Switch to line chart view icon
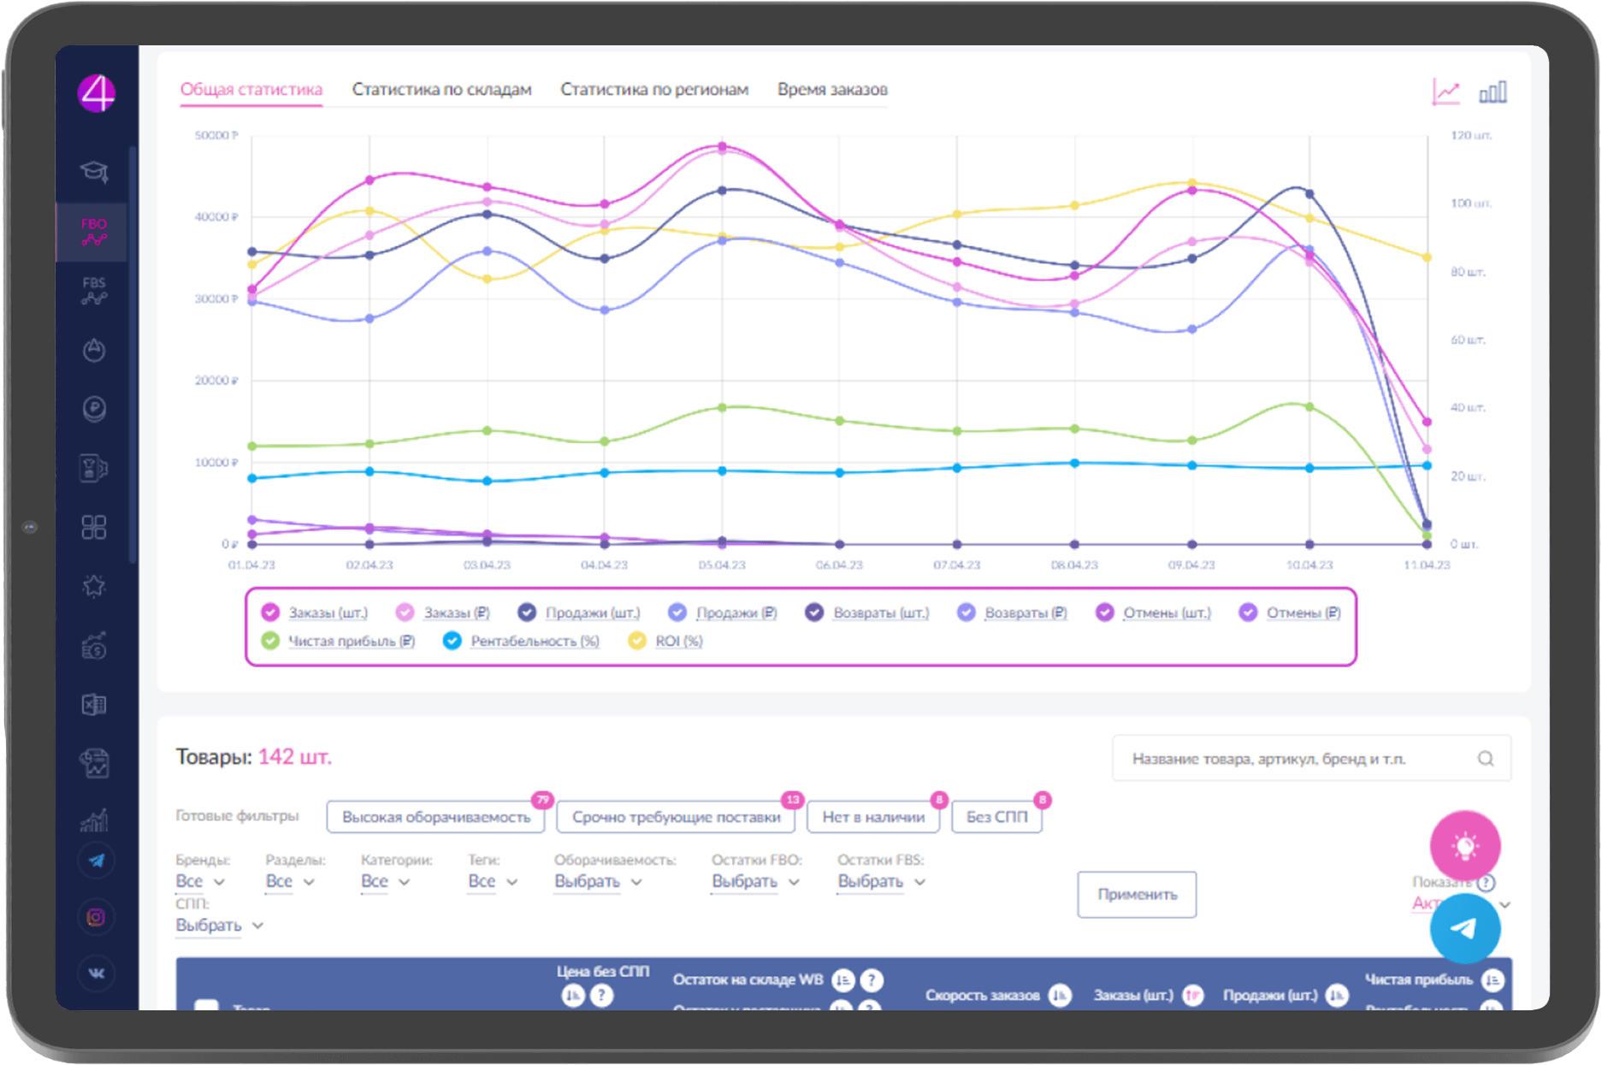The height and width of the screenshot is (1065, 1602). click(1445, 92)
